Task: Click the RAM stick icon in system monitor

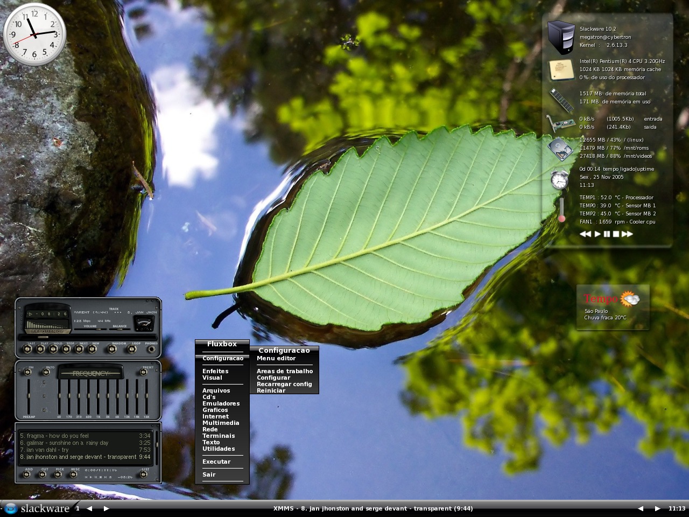Action: (561, 100)
